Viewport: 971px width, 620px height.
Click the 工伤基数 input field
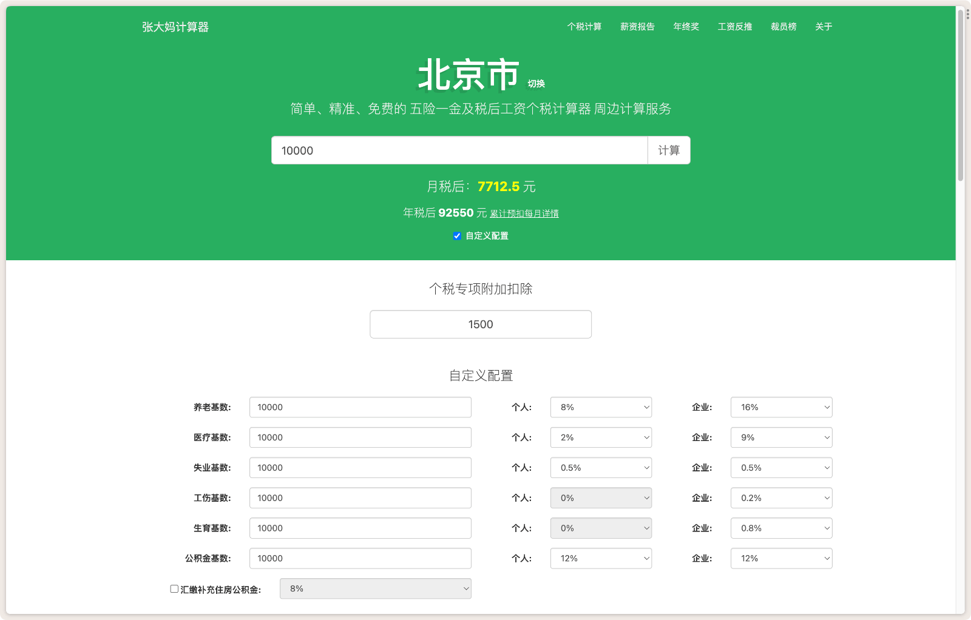pos(360,497)
